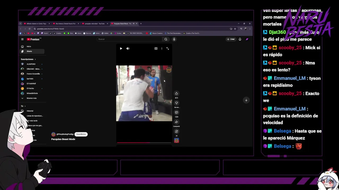Enter fullscreen for the short
Viewport: 339px width, 190px height.
[x=168, y=49]
